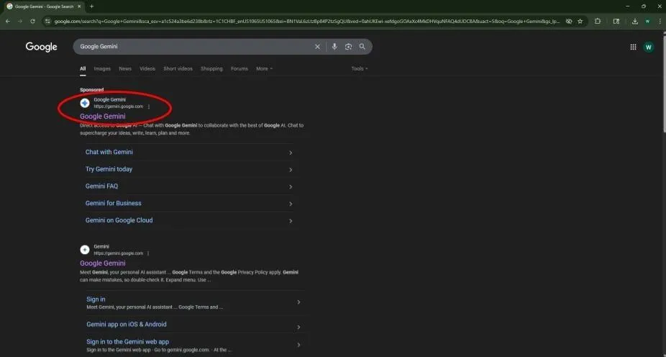Switch to the Images tab

(x=102, y=69)
